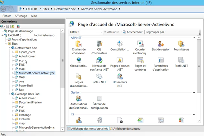Screen dimensions: 204x136
Task: Open Pages d'erreurs .NET icon
Action: 120,60
